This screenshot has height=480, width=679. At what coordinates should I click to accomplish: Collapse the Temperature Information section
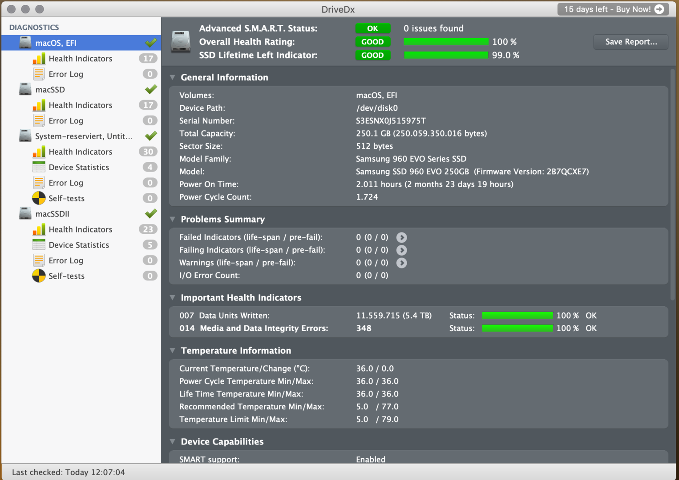[173, 350]
